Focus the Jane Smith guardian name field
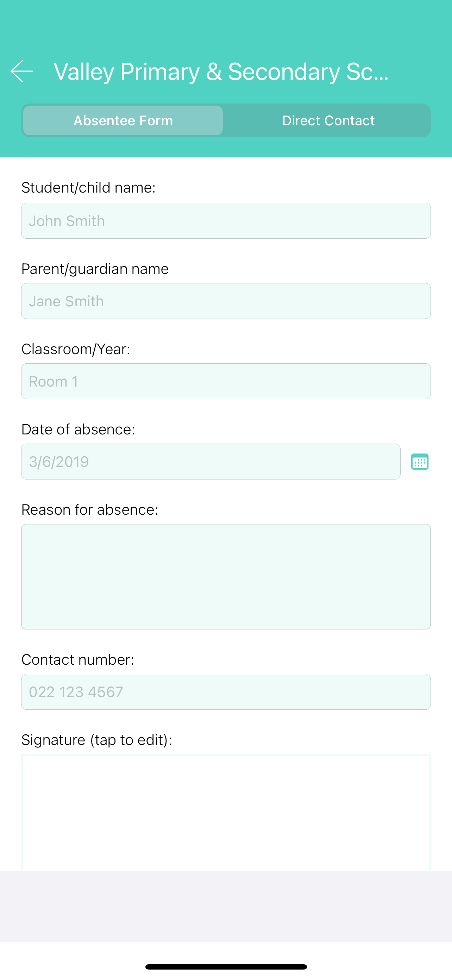Image resolution: width=452 pixels, height=978 pixels. 226,301
